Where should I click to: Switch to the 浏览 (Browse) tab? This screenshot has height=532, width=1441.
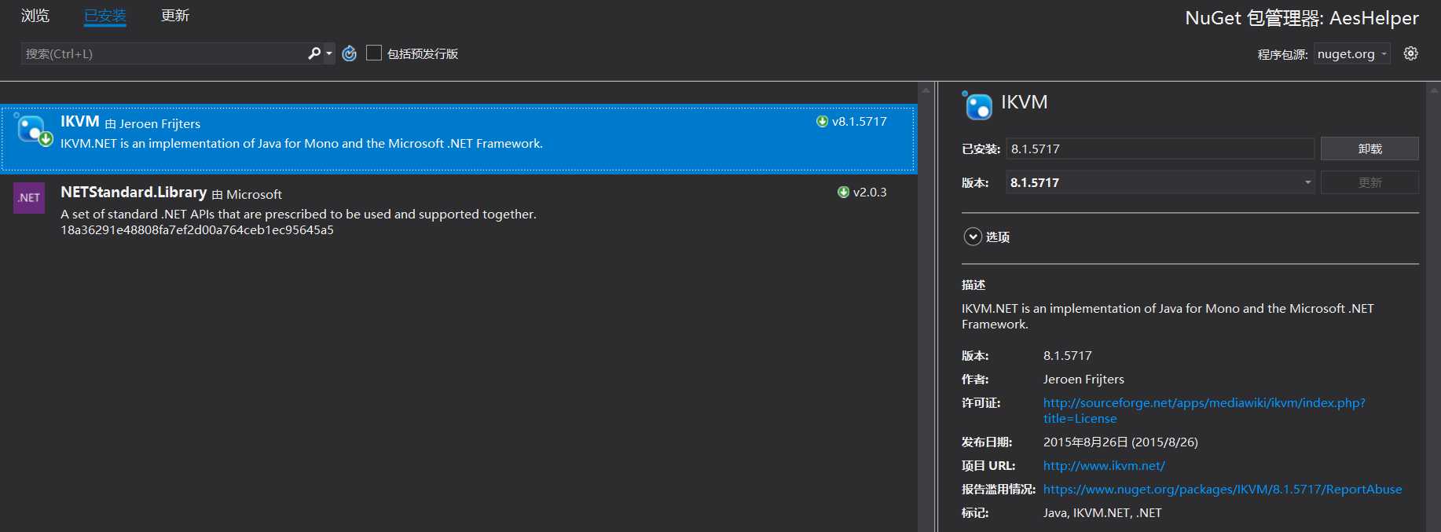click(35, 16)
